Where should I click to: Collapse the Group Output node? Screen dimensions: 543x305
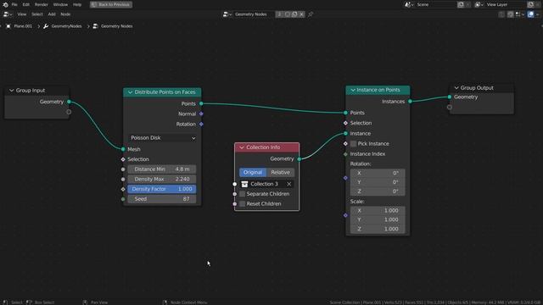pyautogui.click(x=456, y=88)
